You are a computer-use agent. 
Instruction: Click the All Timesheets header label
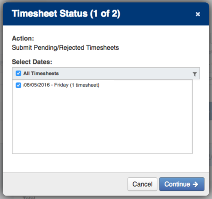[41, 73]
